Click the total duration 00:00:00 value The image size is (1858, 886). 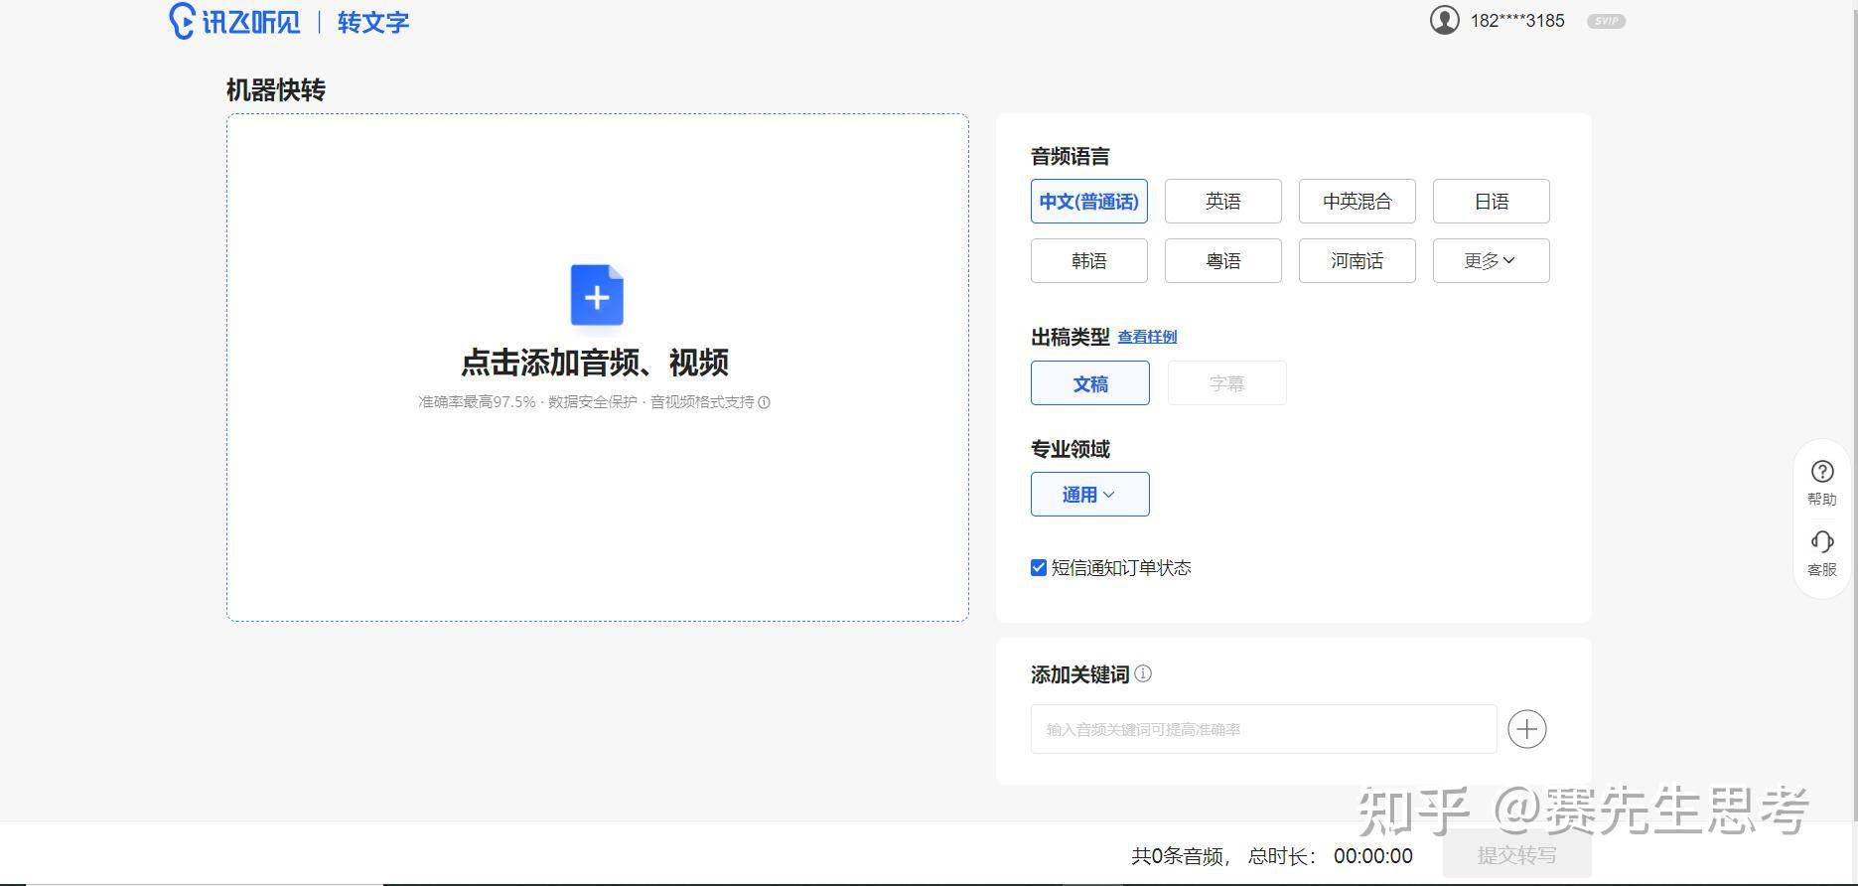pos(1373,856)
